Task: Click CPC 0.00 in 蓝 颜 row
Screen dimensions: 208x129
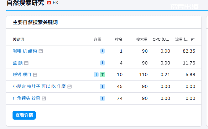Action: pyautogui.click(x=165, y=63)
